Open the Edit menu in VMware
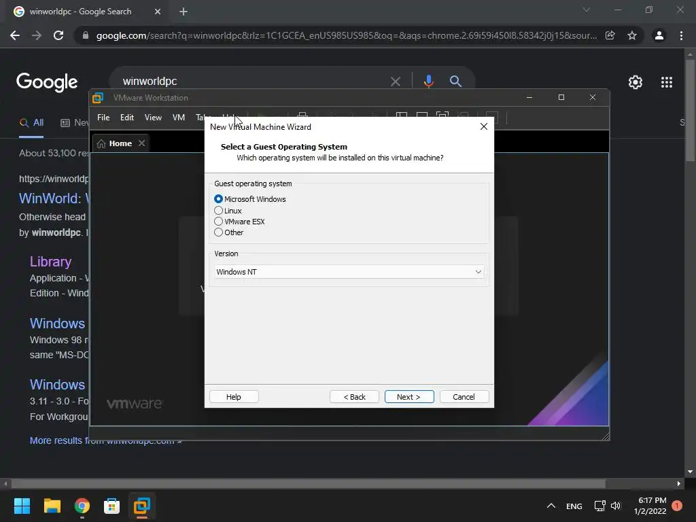The width and height of the screenshot is (696, 522). [127, 118]
